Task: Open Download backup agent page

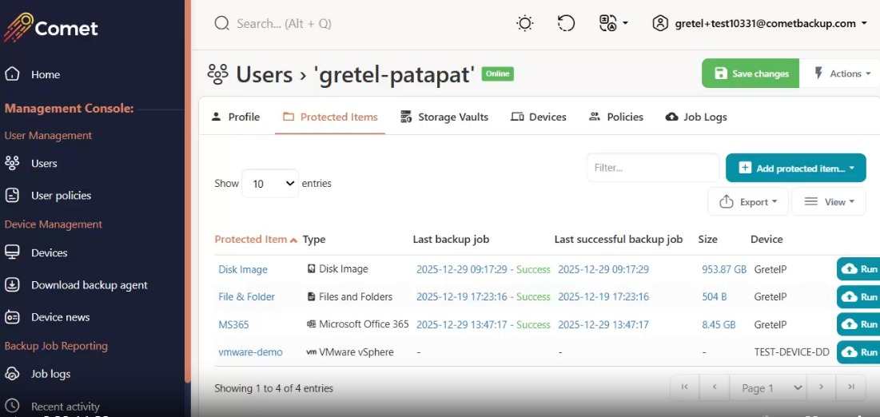Action: point(90,284)
